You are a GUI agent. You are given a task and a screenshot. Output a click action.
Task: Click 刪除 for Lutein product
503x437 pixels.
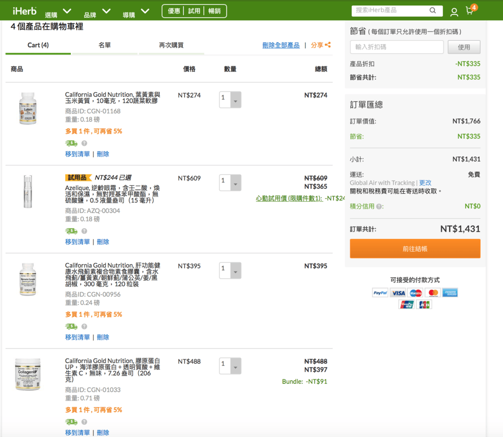tap(103, 154)
